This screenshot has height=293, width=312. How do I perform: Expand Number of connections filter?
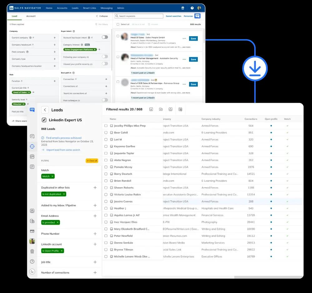click(x=95, y=272)
